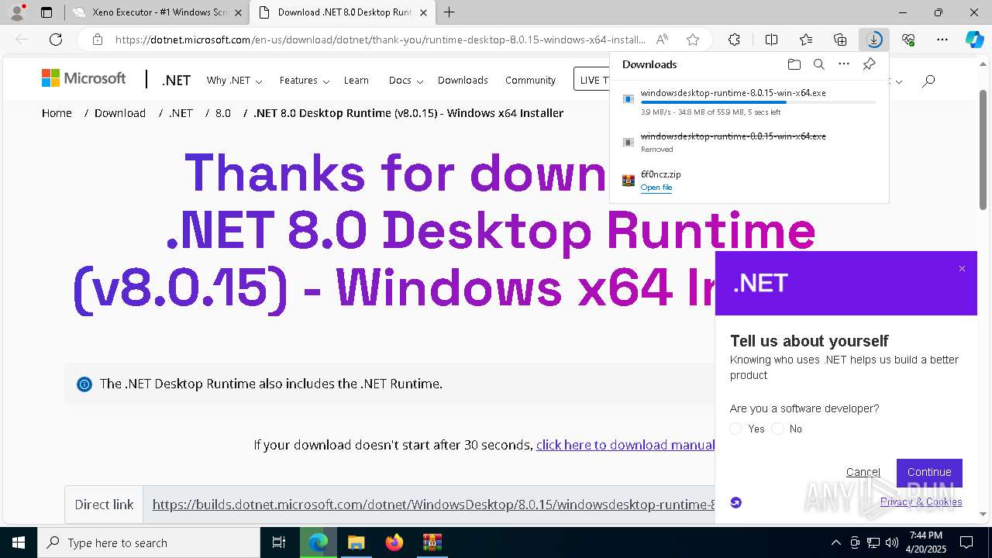Click the Microsoft logo

point(84,78)
